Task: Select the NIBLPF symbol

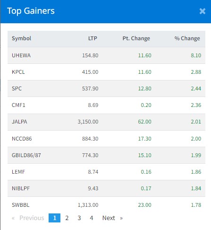Action: (21, 188)
